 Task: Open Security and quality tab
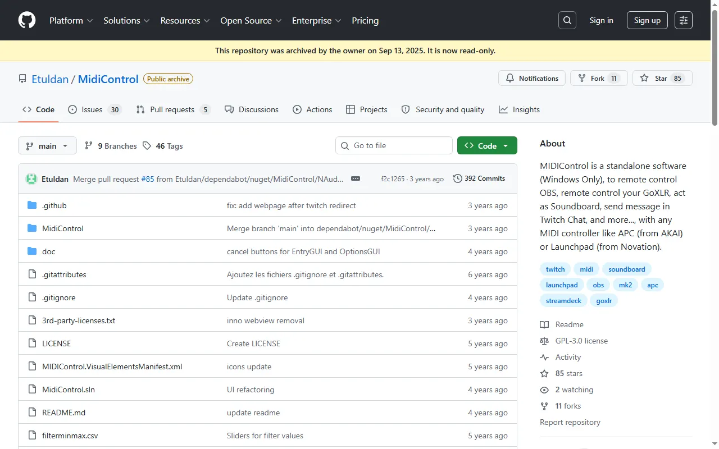(443, 109)
